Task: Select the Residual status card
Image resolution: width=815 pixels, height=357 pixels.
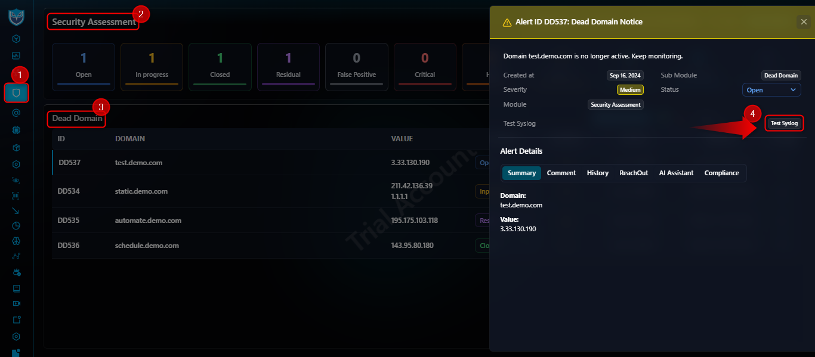Action: pyautogui.click(x=288, y=67)
